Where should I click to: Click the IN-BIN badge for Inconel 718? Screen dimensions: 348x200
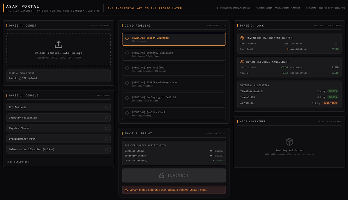[333, 97]
